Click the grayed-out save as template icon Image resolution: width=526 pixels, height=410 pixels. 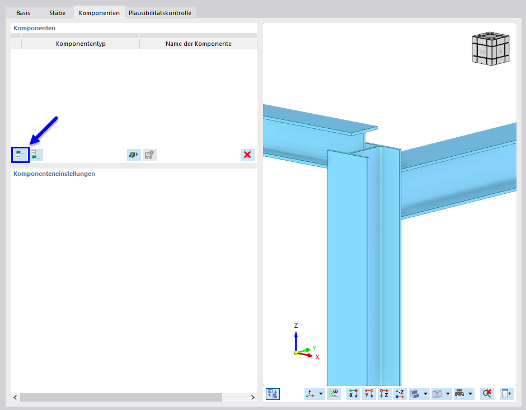point(149,155)
